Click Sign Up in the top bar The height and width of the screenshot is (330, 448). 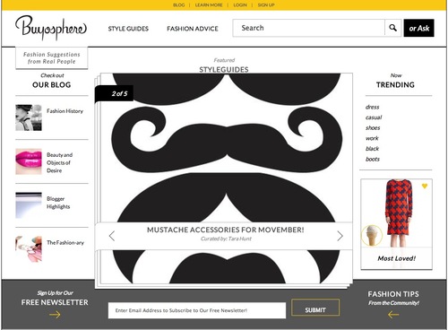[266, 5]
